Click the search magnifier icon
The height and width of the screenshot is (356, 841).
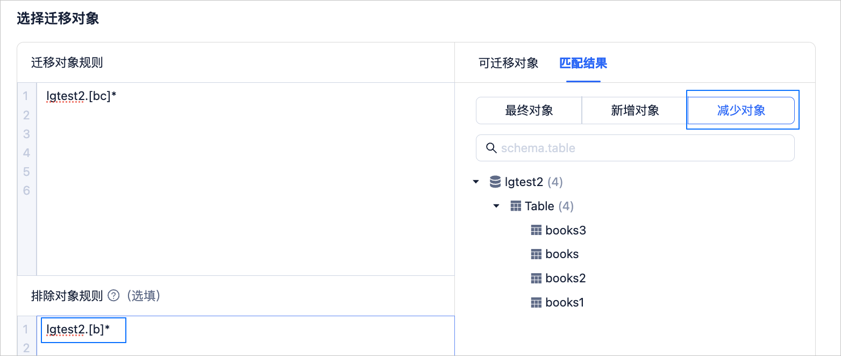[491, 148]
